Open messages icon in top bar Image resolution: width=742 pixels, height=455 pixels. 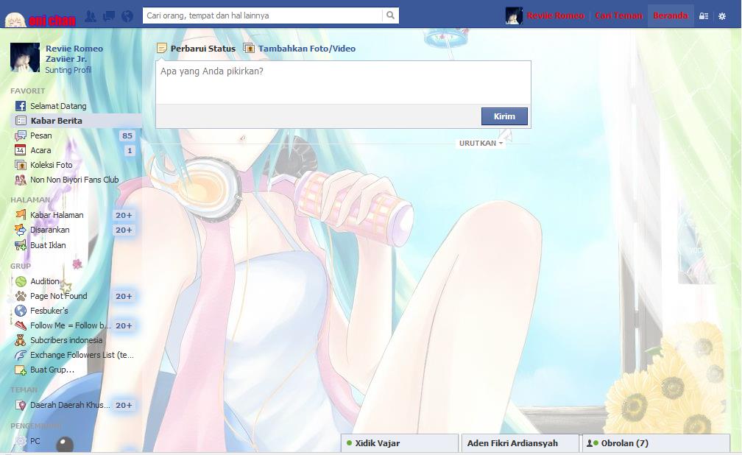(x=109, y=17)
